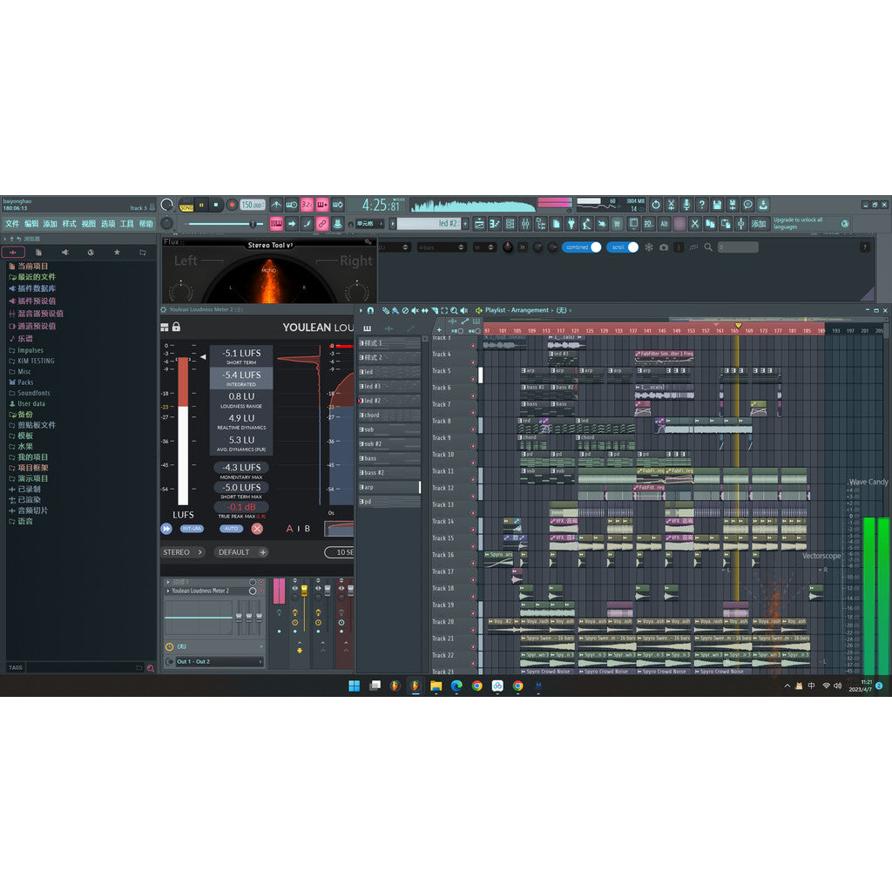Screen dimensions: 892x892
Task: Select the playlist mute tool icon
Action: coord(415,311)
